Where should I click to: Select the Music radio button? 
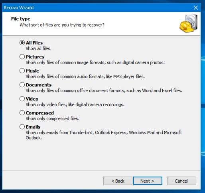(22, 71)
